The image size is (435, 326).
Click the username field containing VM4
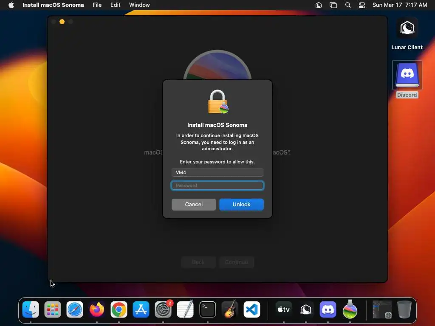pos(217,172)
